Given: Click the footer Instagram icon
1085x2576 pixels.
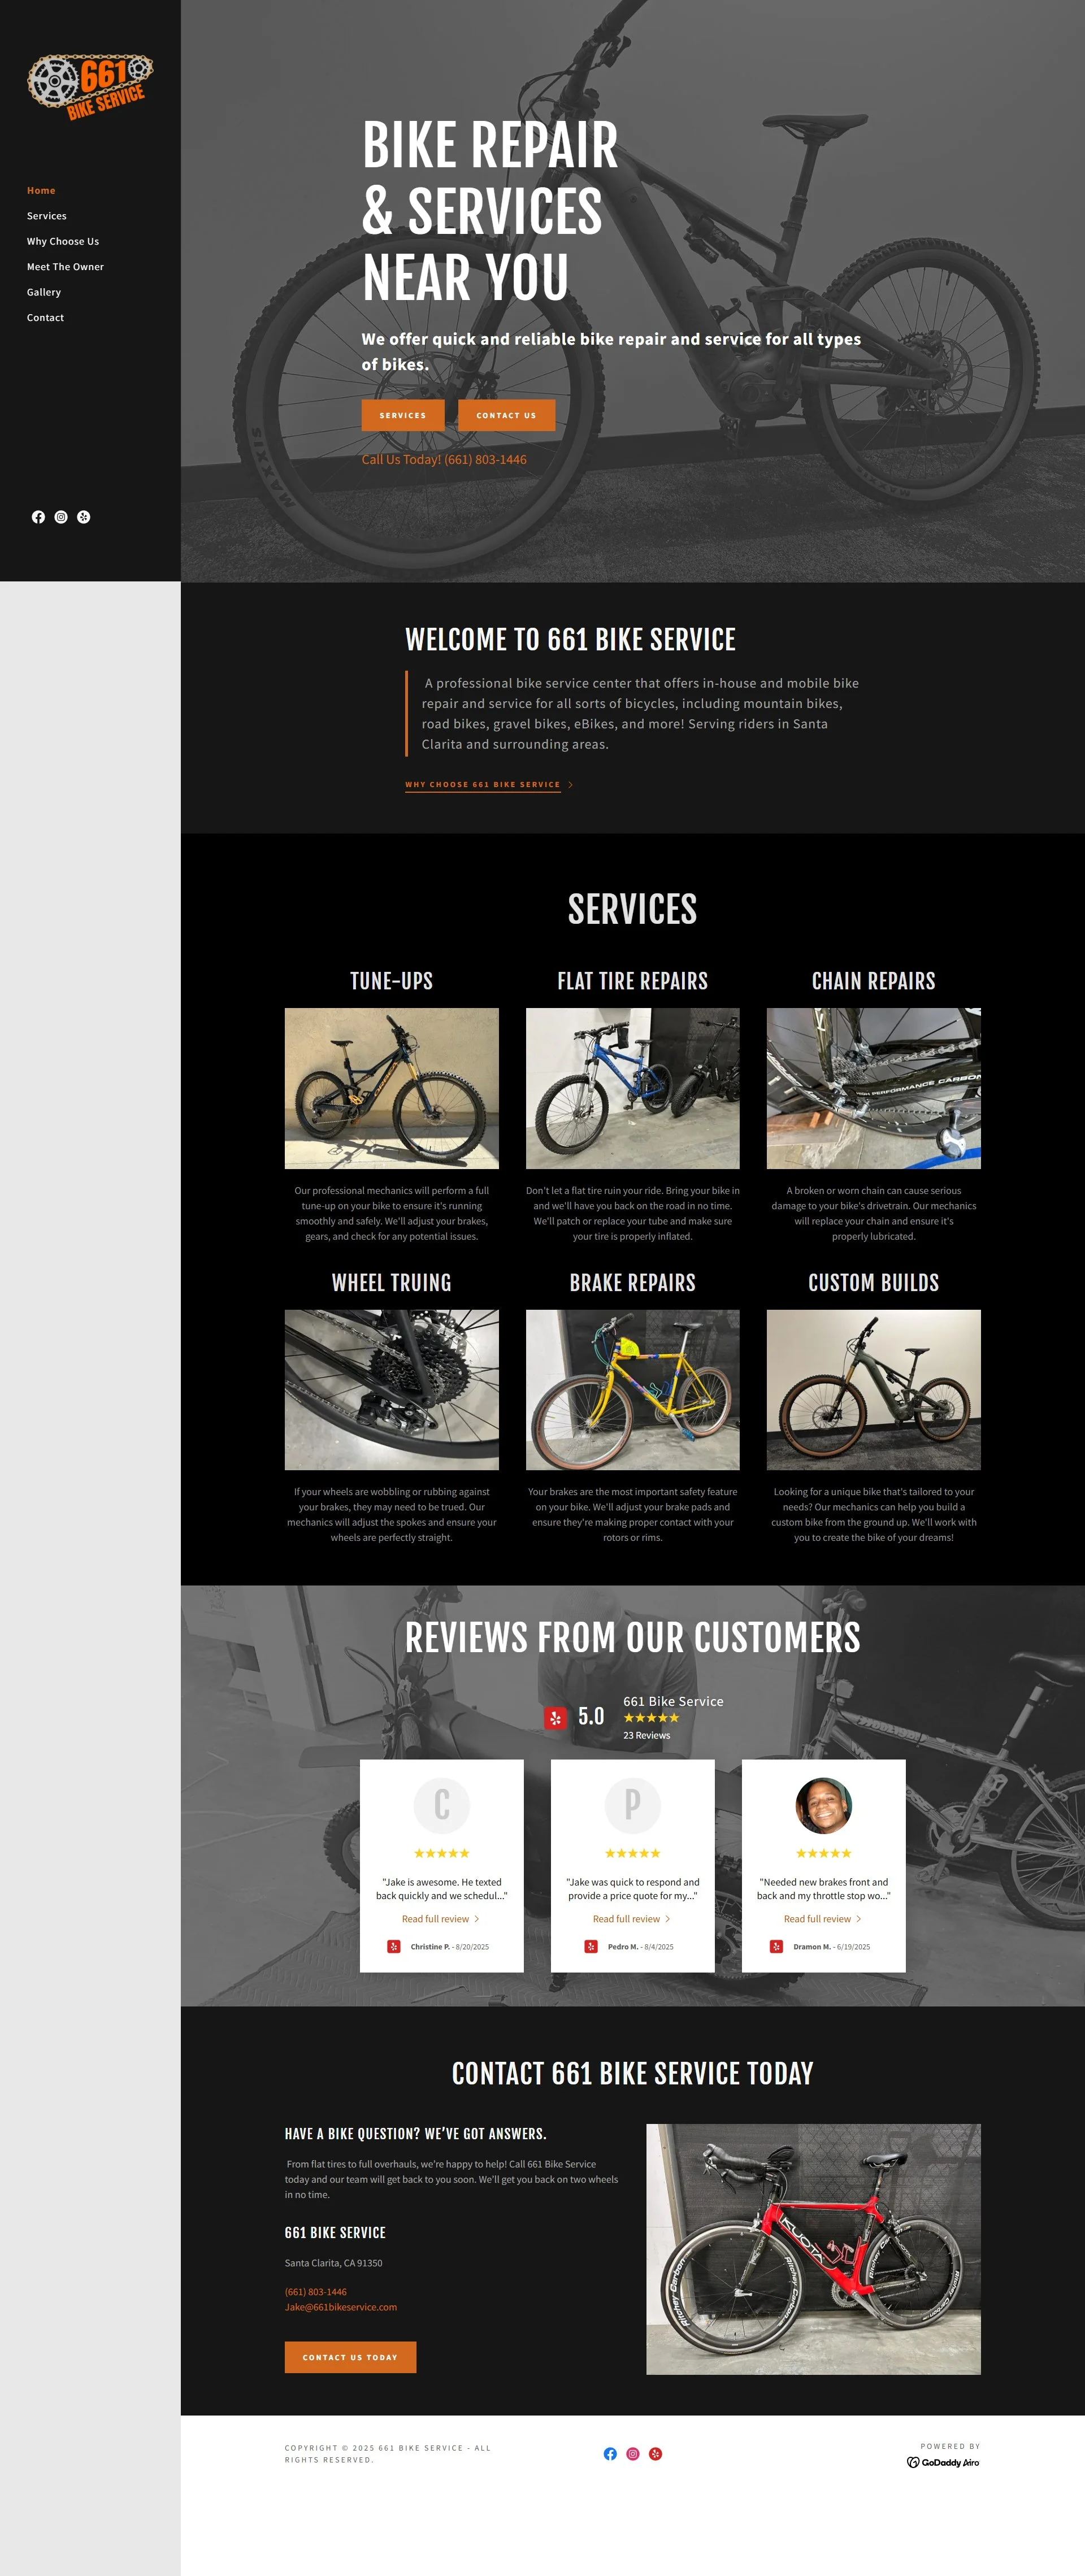Looking at the screenshot, I should [633, 2453].
